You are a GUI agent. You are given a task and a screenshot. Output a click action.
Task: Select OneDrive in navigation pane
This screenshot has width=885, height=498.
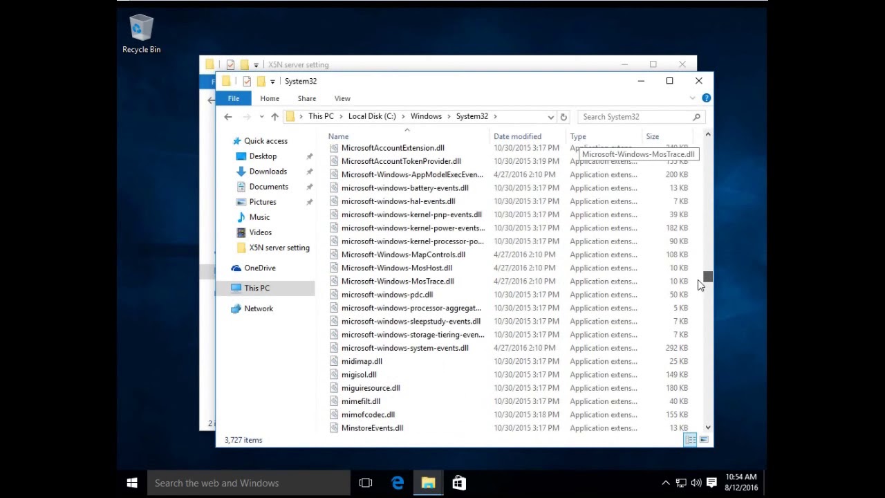260,268
